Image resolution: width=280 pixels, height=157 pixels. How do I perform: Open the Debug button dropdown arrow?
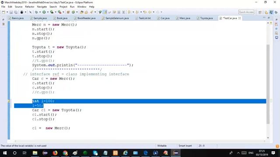(x=40, y=12)
